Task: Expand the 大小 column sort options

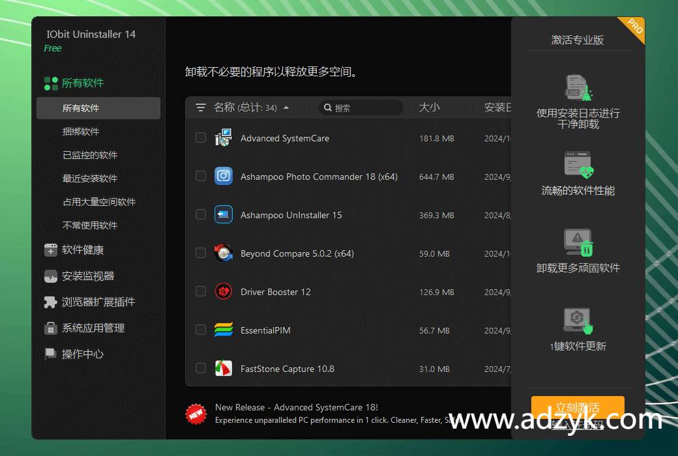Action: [430, 107]
